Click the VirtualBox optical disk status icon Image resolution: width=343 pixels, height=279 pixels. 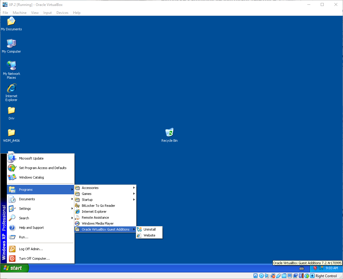(x=261, y=276)
